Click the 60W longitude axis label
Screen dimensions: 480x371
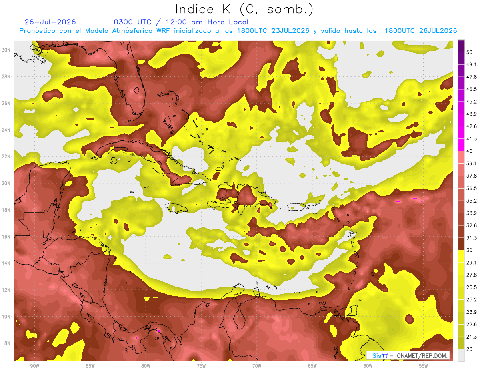click(368, 366)
